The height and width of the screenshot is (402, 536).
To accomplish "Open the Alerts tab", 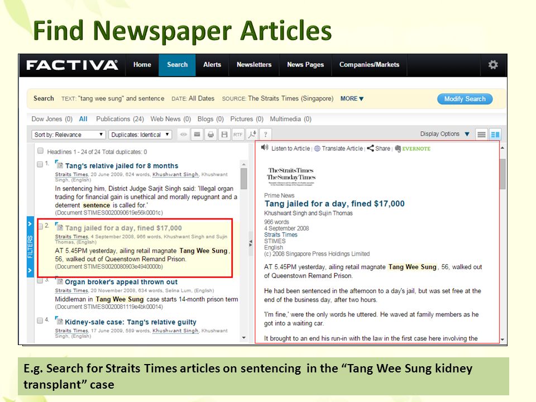I will (x=212, y=65).
